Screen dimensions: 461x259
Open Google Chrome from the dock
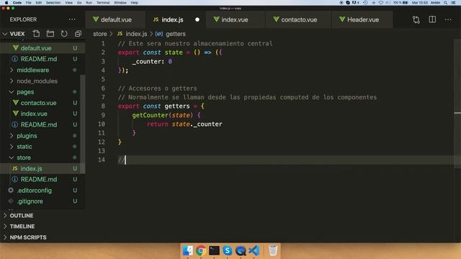click(x=201, y=250)
